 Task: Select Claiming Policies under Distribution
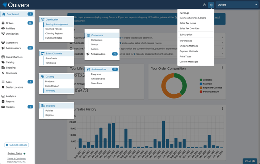[x=54, y=29]
